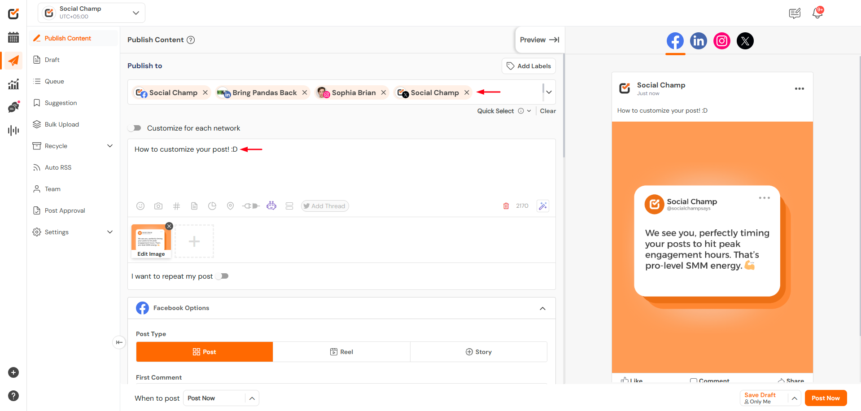Select the Story post type
Viewport: 861px width, 411px height.
pos(479,352)
